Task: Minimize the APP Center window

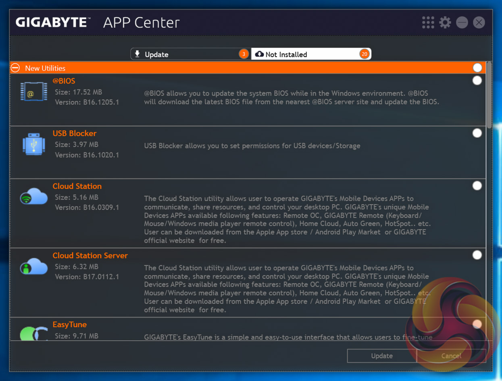Action: pos(462,23)
